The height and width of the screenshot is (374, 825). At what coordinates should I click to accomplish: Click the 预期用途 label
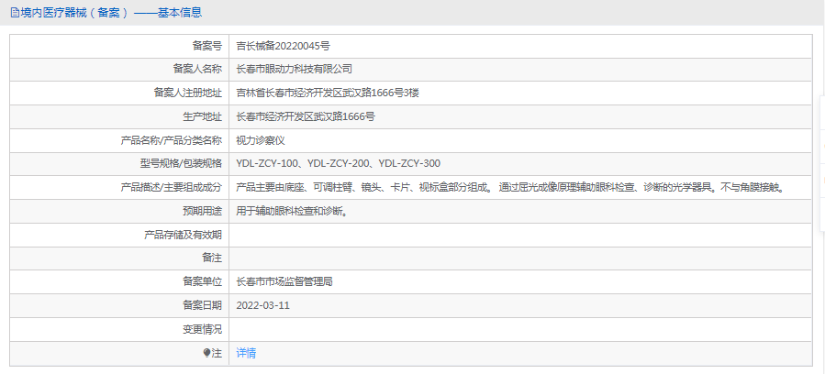point(202,211)
